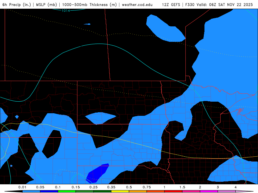
Task: Click the 0.05 legend value
Action: [40, 187]
